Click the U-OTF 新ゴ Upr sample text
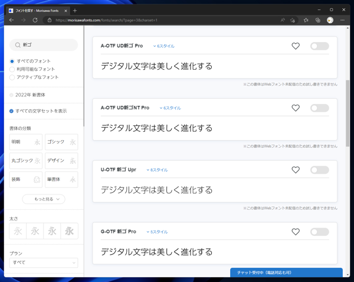 (156, 190)
